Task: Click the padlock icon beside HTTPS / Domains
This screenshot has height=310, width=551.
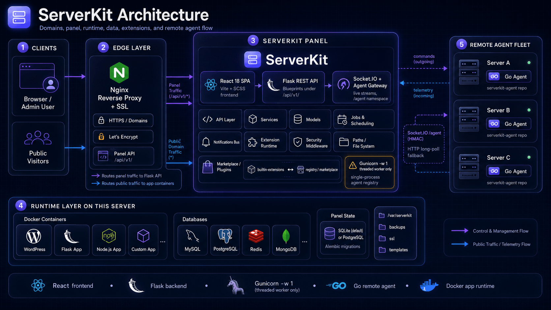Action: click(x=101, y=120)
